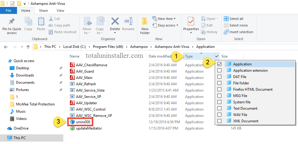
Task: Check the WAV File filter
Action: point(220,115)
